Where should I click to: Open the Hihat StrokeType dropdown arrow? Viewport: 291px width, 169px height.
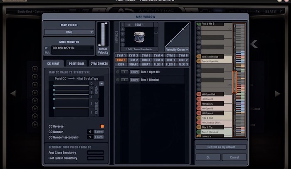tap(101, 84)
